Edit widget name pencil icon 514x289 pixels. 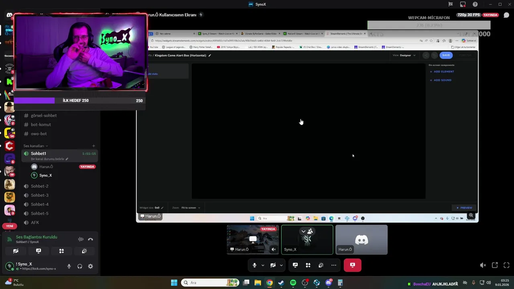point(210,55)
